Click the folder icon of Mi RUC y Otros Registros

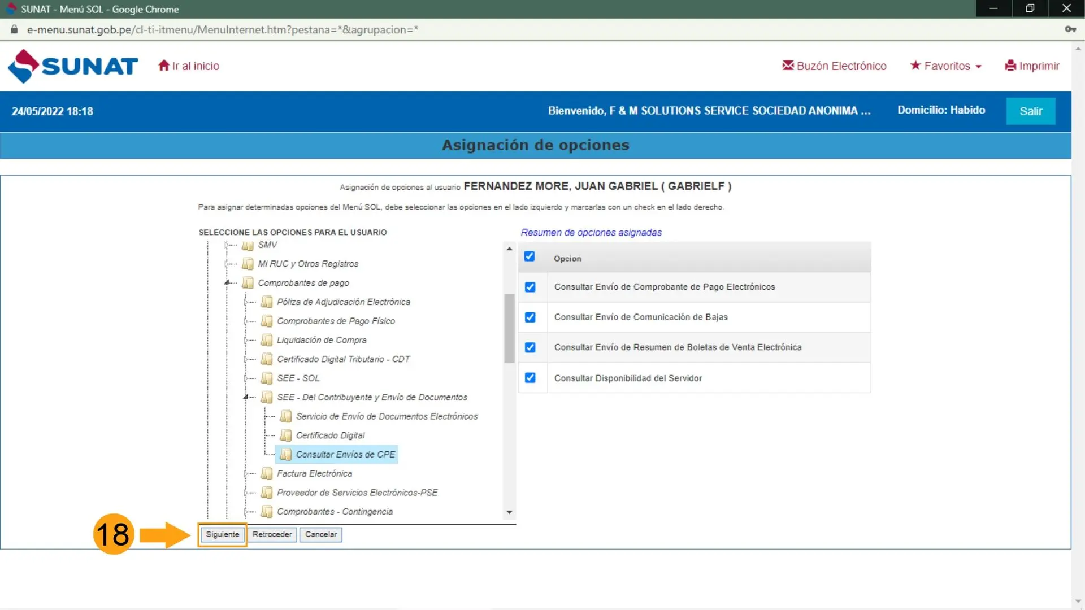(x=248, y=264)
